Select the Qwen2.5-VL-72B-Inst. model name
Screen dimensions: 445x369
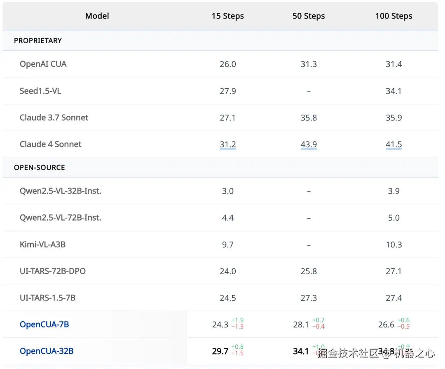pos(60,218)
